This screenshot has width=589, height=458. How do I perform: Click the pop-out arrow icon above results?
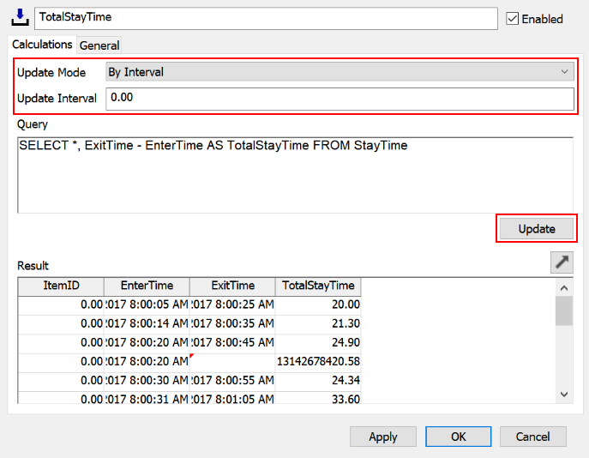coord(562,263)
